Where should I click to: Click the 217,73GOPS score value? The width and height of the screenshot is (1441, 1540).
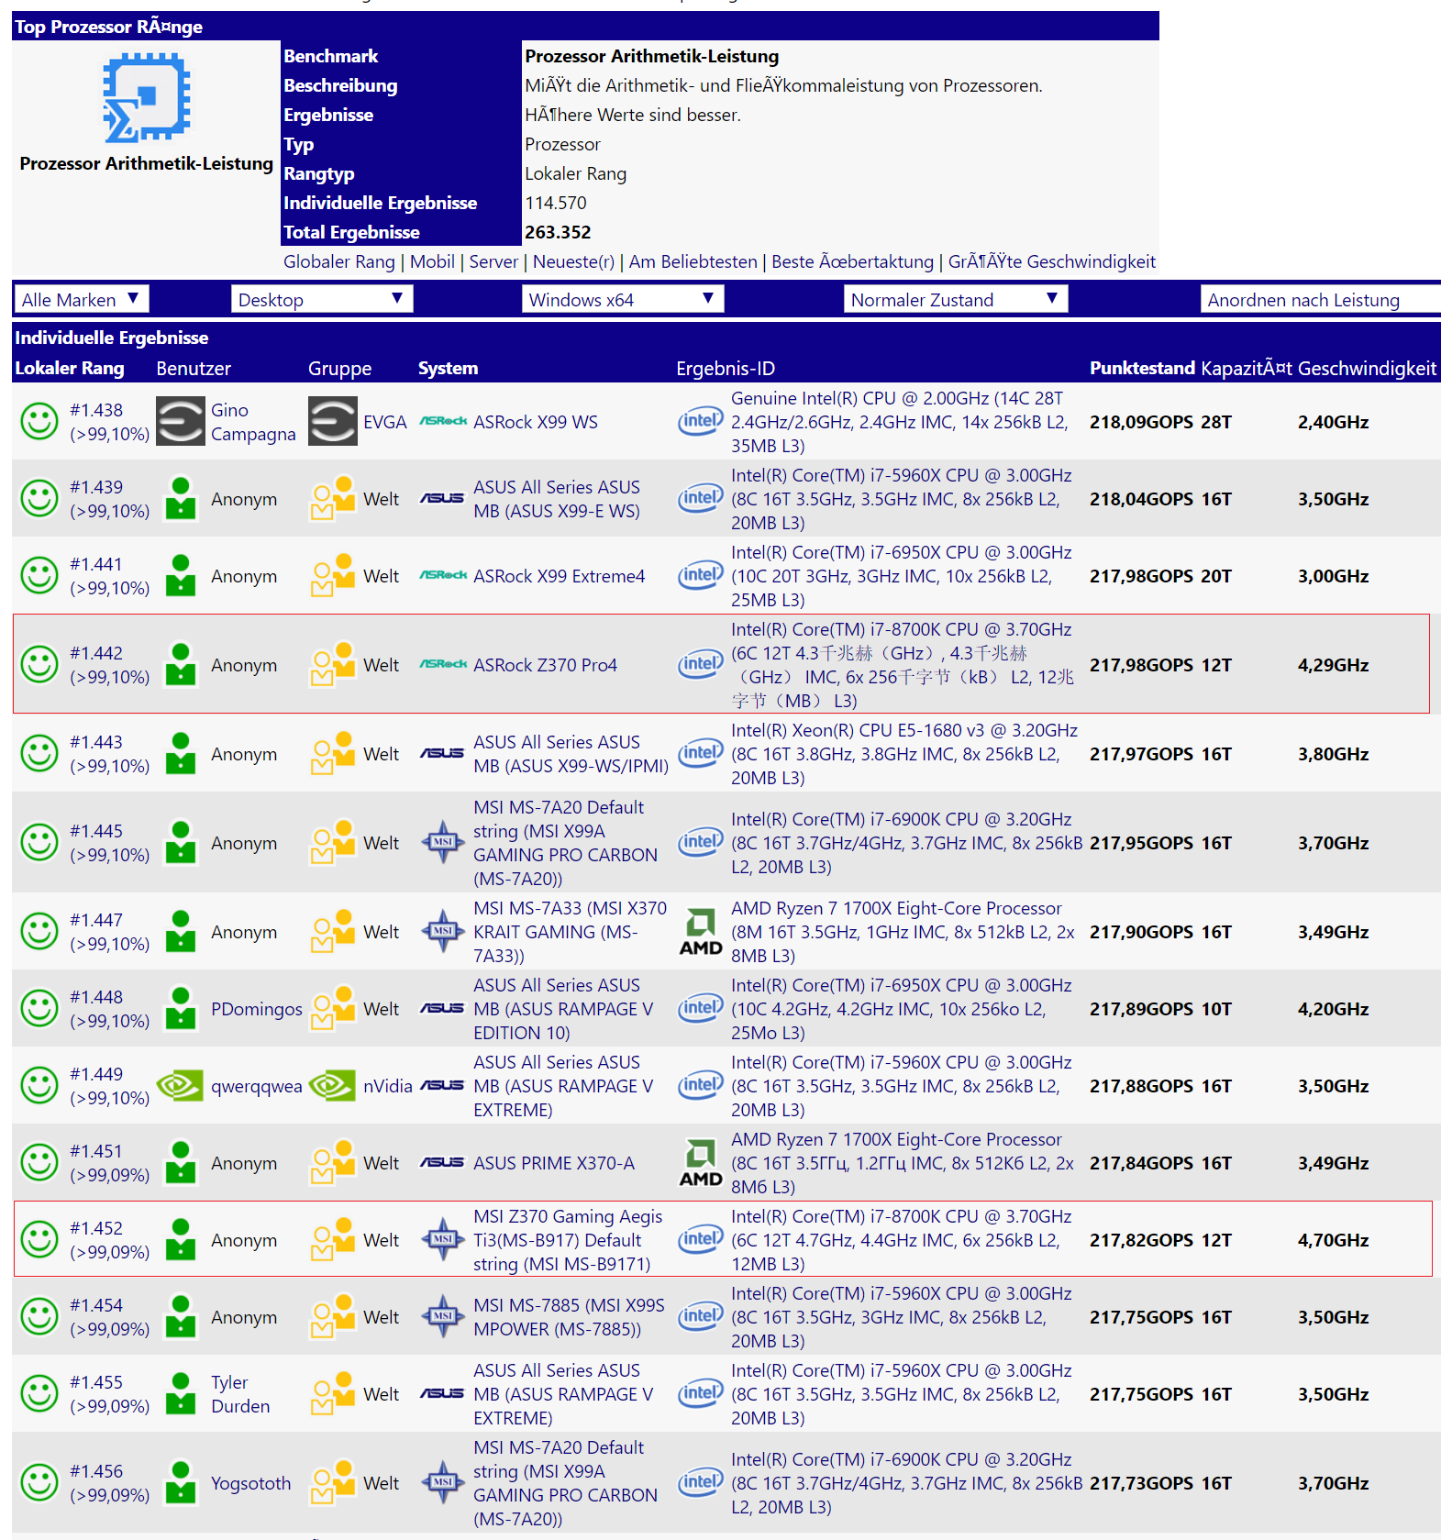pyautogui.click(x=1141, y=1483)
